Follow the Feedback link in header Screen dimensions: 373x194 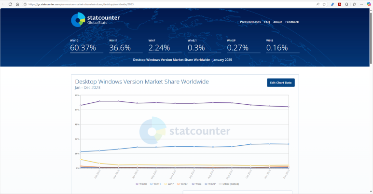pyautogui.click(x=292, y=22)
